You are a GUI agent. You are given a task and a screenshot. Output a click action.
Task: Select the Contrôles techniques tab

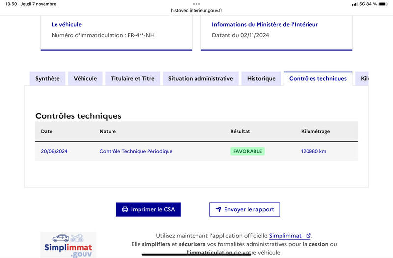(318, 79)
